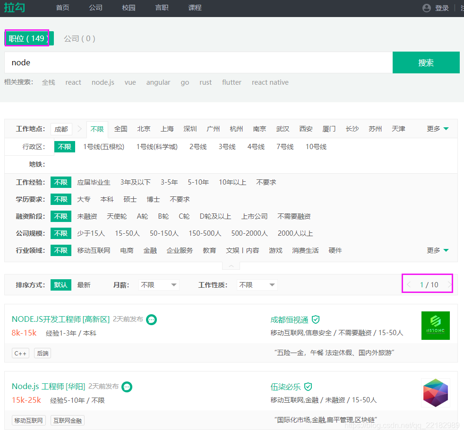Open the 工作性质 job type dropdown
This screenshot has width=464, height=434.
[x=257, y=285]
